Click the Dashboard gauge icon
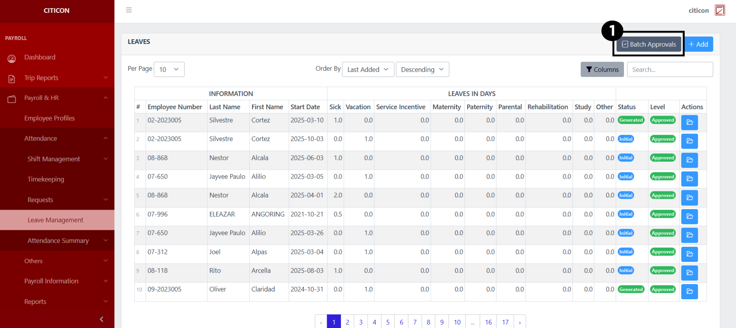The image size is (736, 328). point(12,58)
